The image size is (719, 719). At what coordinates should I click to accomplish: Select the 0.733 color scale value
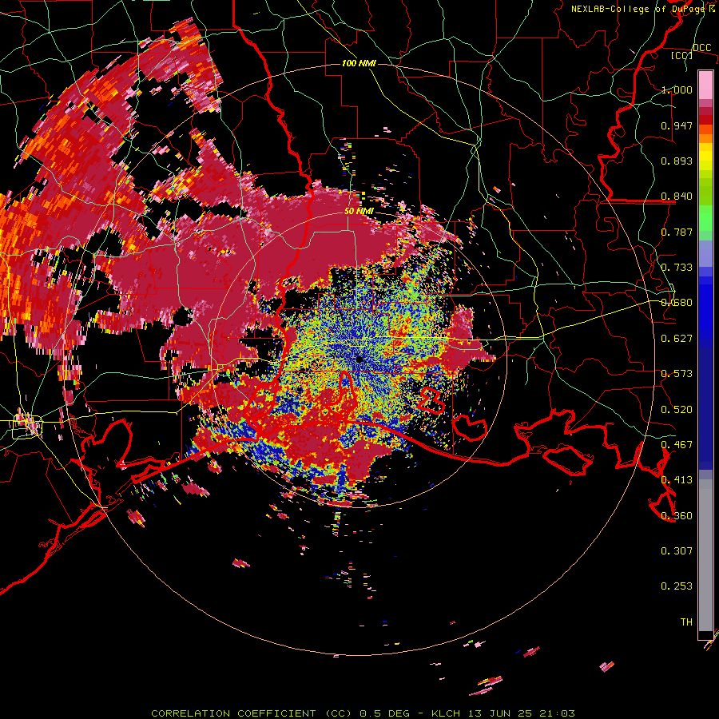(677, 268)
